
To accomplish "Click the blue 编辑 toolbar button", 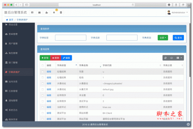I will pos(67,58).
